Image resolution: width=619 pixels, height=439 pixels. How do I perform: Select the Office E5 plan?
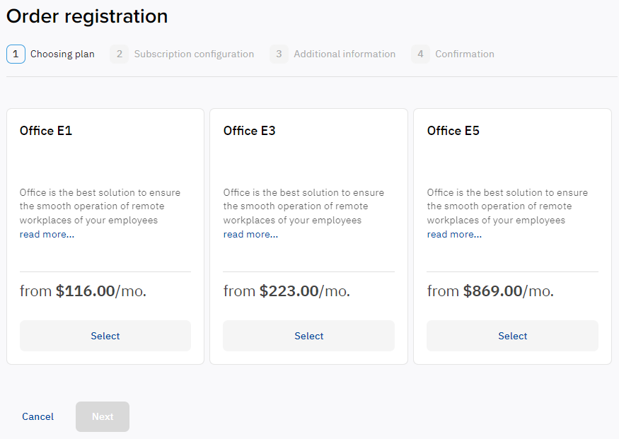(x=512, y=336)
